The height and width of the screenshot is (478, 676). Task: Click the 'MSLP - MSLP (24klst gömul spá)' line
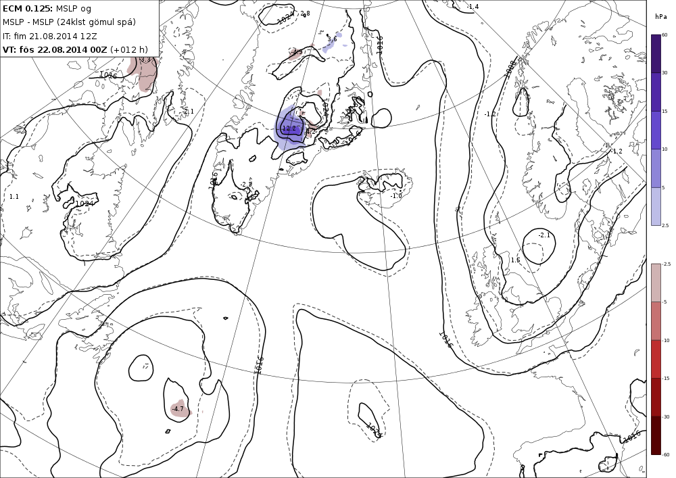pos(69,22)
